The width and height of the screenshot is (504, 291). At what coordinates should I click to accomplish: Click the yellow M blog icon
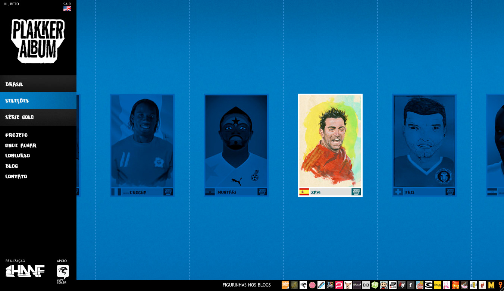pyautogui.click(x=491, y=285)
